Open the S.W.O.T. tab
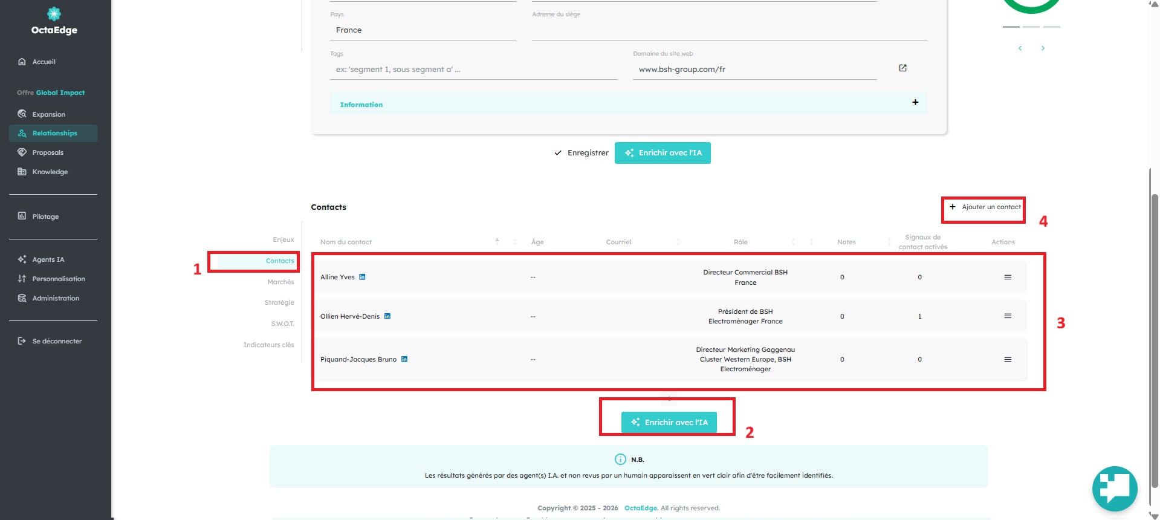Screen dimensions: 1160x520 (x=282, y=323)
